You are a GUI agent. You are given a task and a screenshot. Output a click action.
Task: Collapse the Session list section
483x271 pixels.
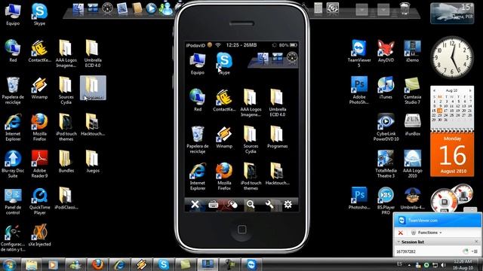(398, 242)
